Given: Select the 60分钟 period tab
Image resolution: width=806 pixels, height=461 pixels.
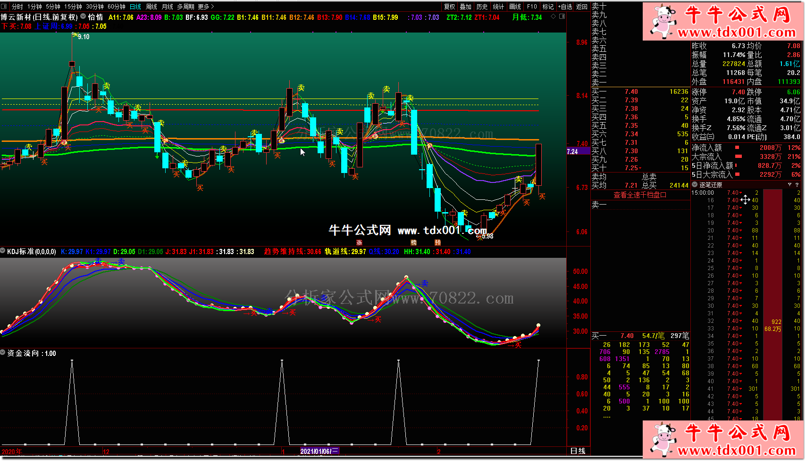Looking at the screenshot, I should click(x=117, y=7).
